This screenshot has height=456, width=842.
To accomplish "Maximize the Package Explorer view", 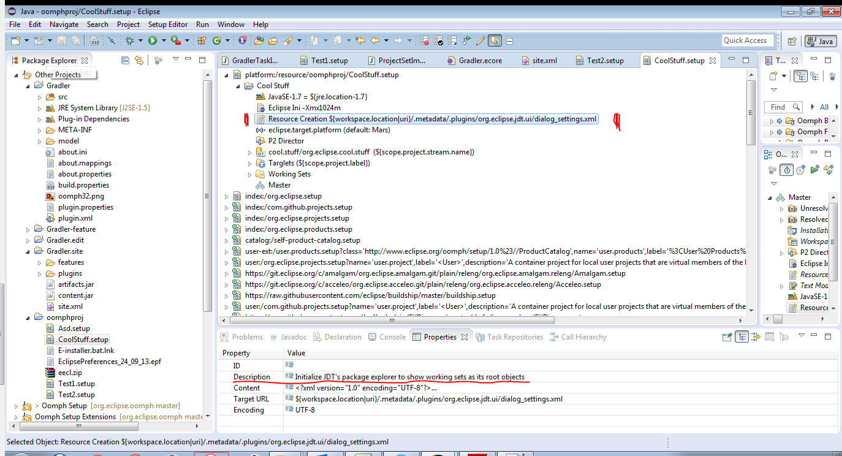I will click(202, 59).
